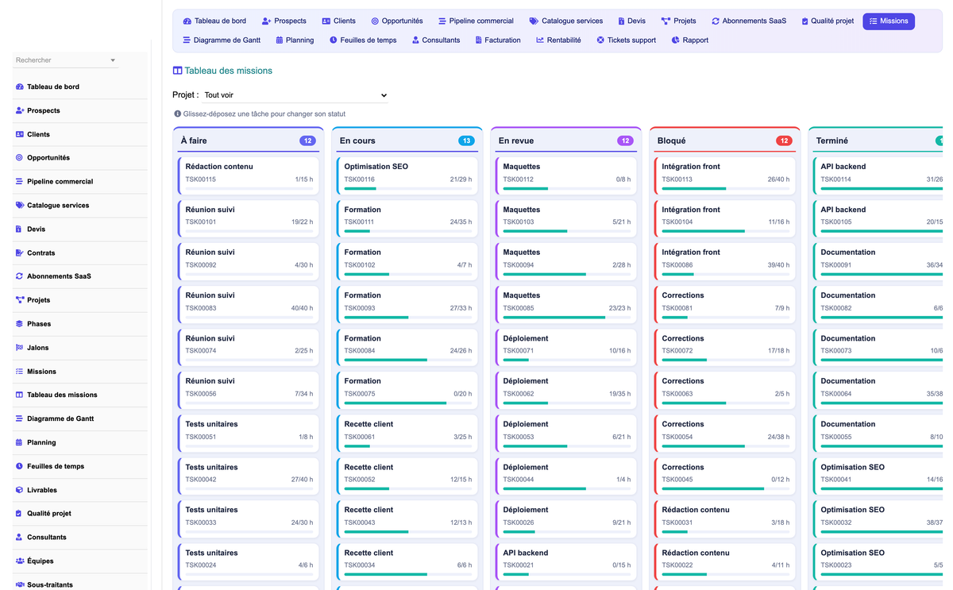
Task: Click the Consultants sidebar person icon
Action: pos(19,537)
